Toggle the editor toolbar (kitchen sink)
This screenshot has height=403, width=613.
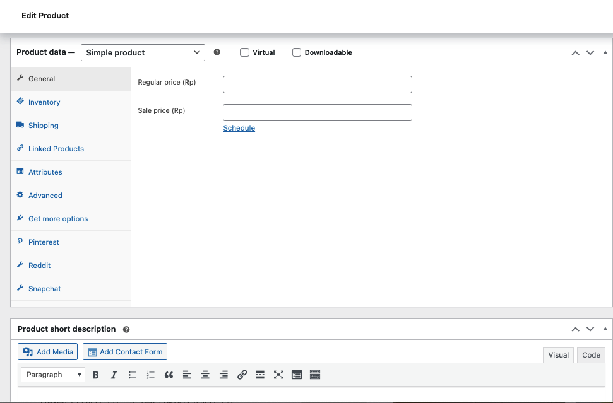315,375
